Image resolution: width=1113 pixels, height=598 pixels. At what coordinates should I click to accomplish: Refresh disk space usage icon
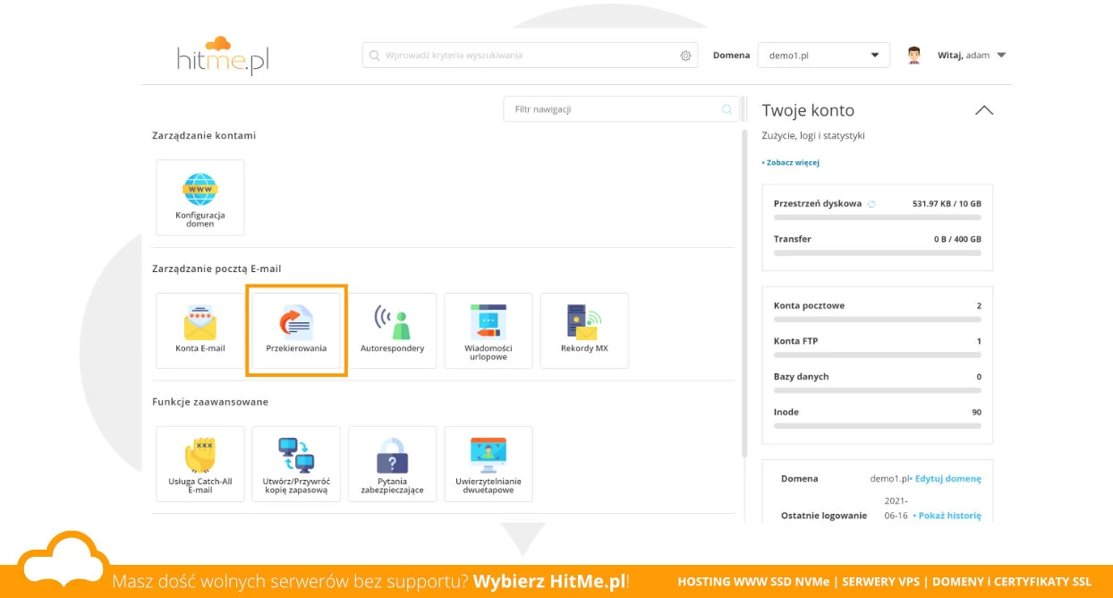pyautogui.click(x=871, y=204)
